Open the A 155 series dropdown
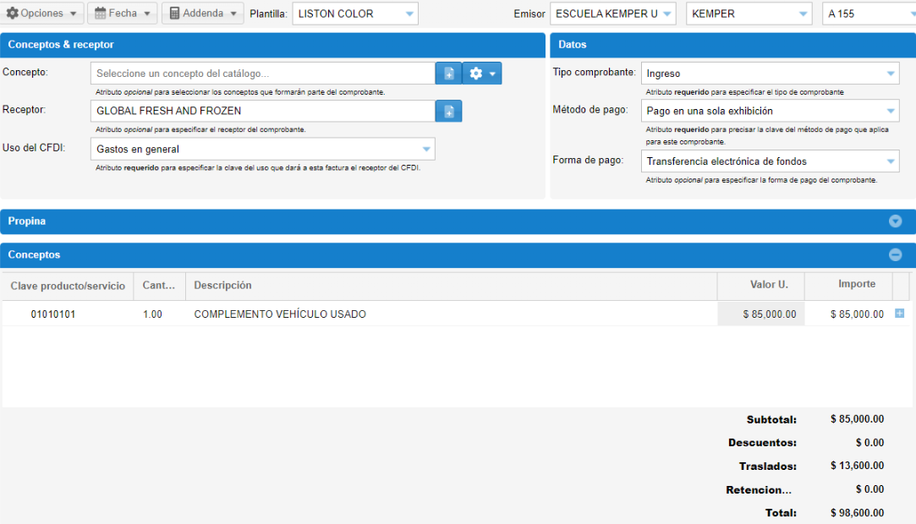 (867, 14)
